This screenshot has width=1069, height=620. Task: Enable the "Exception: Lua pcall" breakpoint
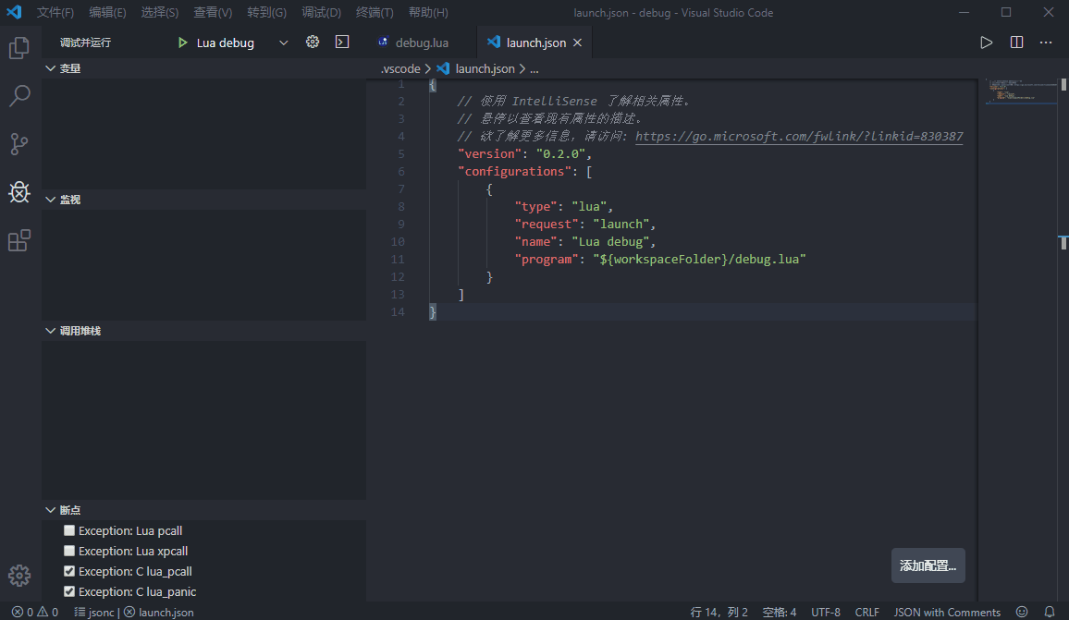(x=68, y=529)
